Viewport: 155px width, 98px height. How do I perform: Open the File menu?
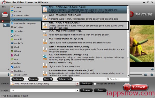[x=4, y=7]
